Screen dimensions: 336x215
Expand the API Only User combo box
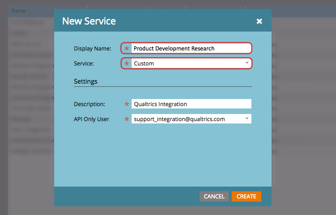click(x=187, y=119)
